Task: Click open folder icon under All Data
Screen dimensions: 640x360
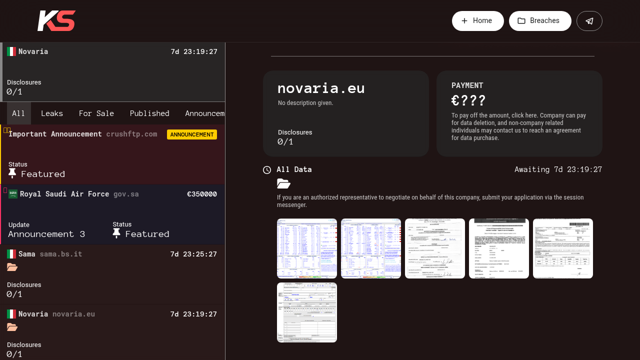Action: (x=283, y=183)
